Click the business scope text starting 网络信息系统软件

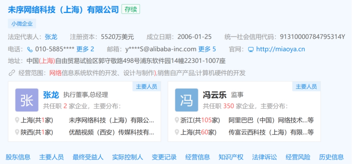pyautogui.click(x=148, y=73)
